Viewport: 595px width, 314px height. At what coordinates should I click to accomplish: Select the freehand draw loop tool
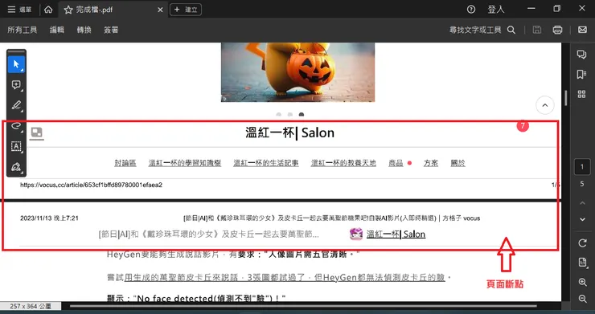16,125
